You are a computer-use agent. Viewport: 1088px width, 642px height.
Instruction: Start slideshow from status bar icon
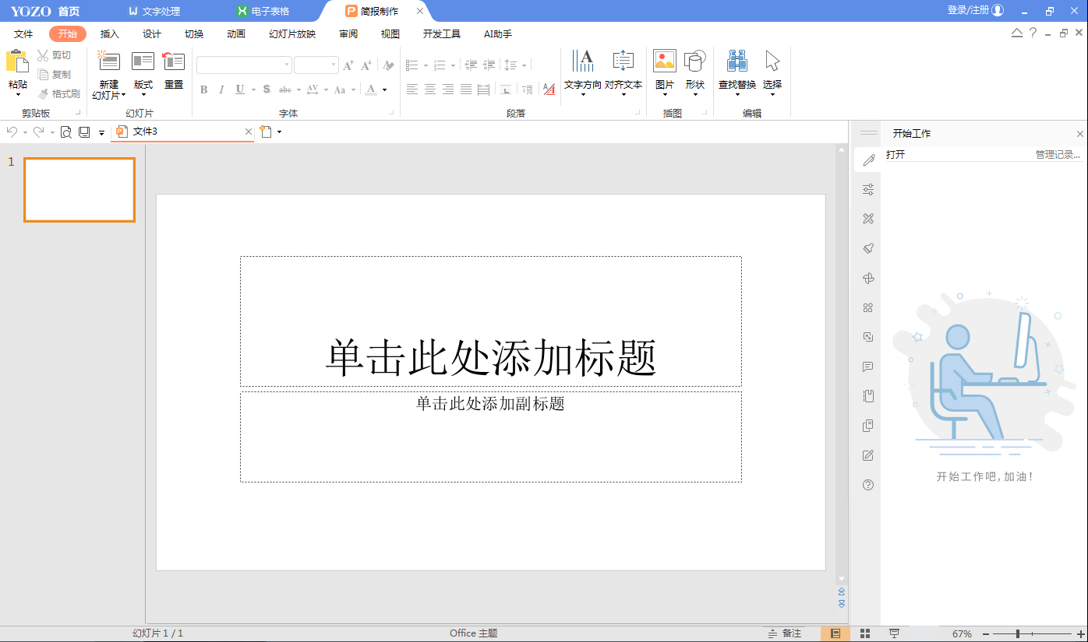pos(895,633)
